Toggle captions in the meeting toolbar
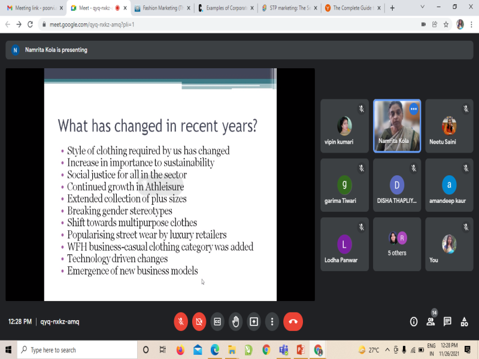 tap(217, 321)
